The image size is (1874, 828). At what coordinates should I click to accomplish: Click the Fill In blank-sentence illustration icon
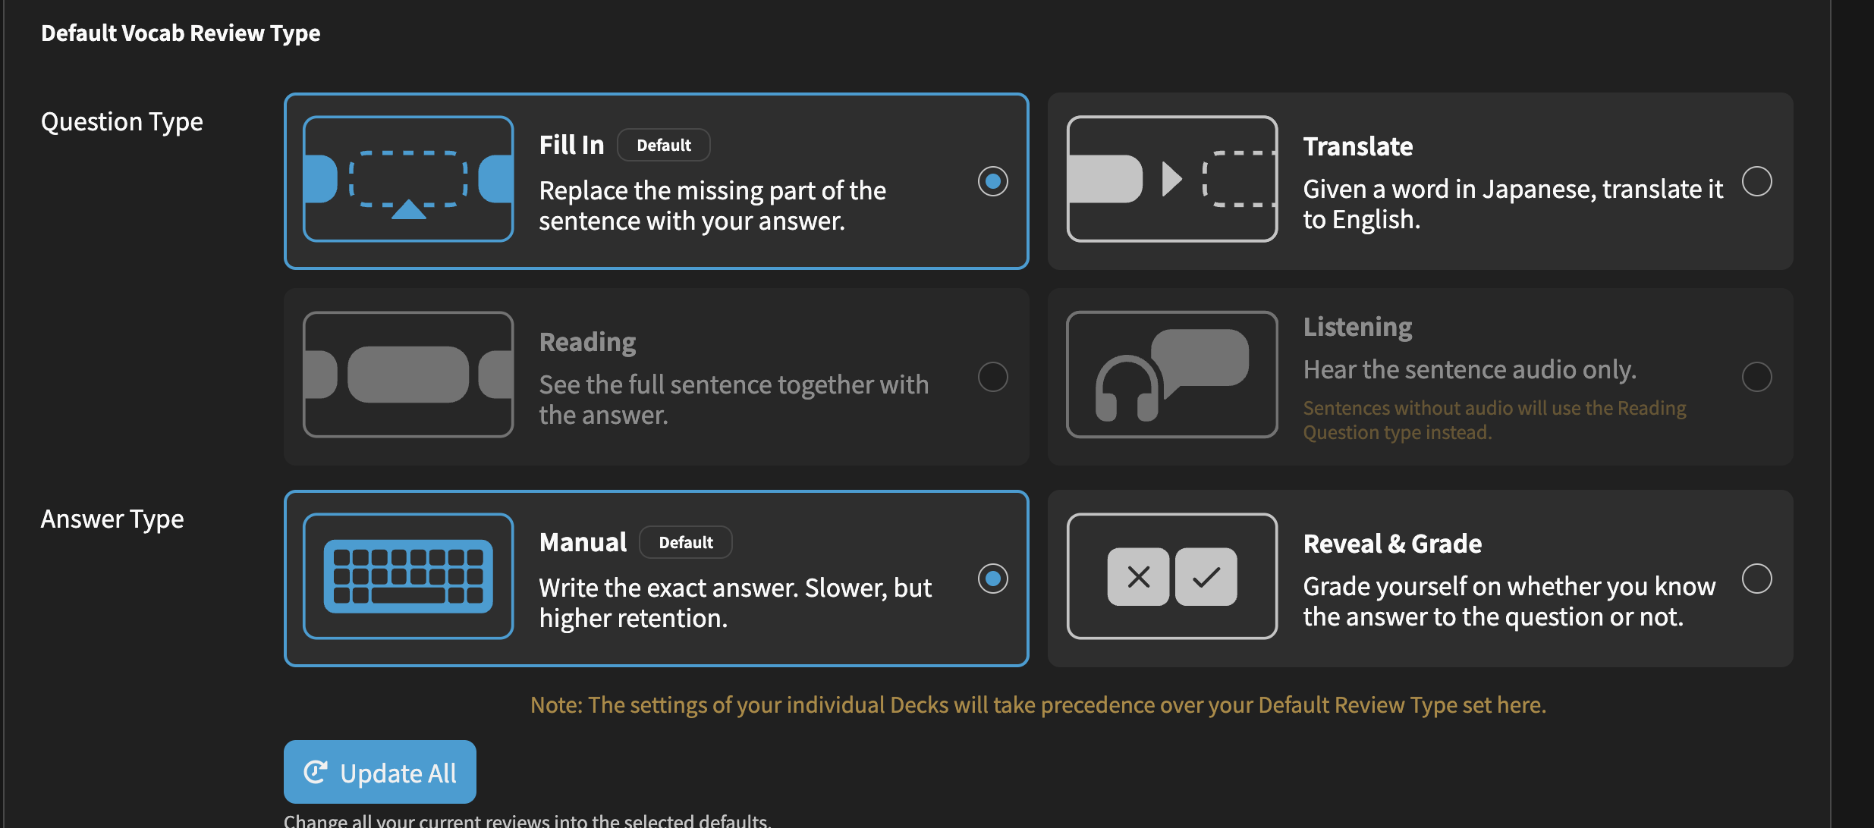click(x=408, y=180)
